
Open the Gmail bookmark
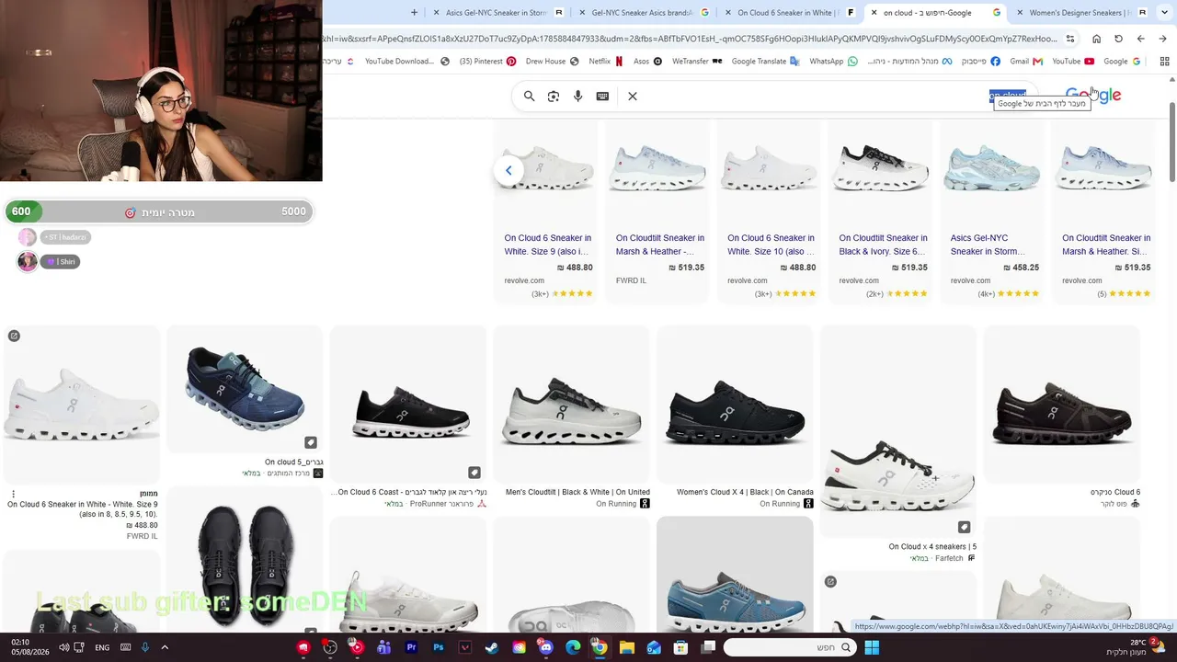[1026, 62]
